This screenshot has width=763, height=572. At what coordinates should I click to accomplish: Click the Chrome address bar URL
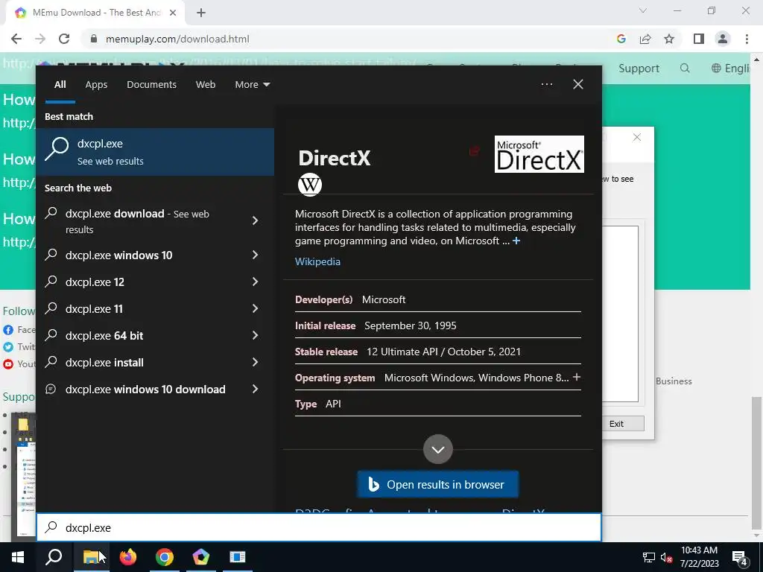177,39
